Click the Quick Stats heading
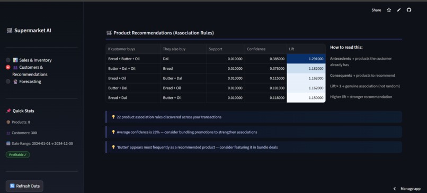 coord(20,111)
